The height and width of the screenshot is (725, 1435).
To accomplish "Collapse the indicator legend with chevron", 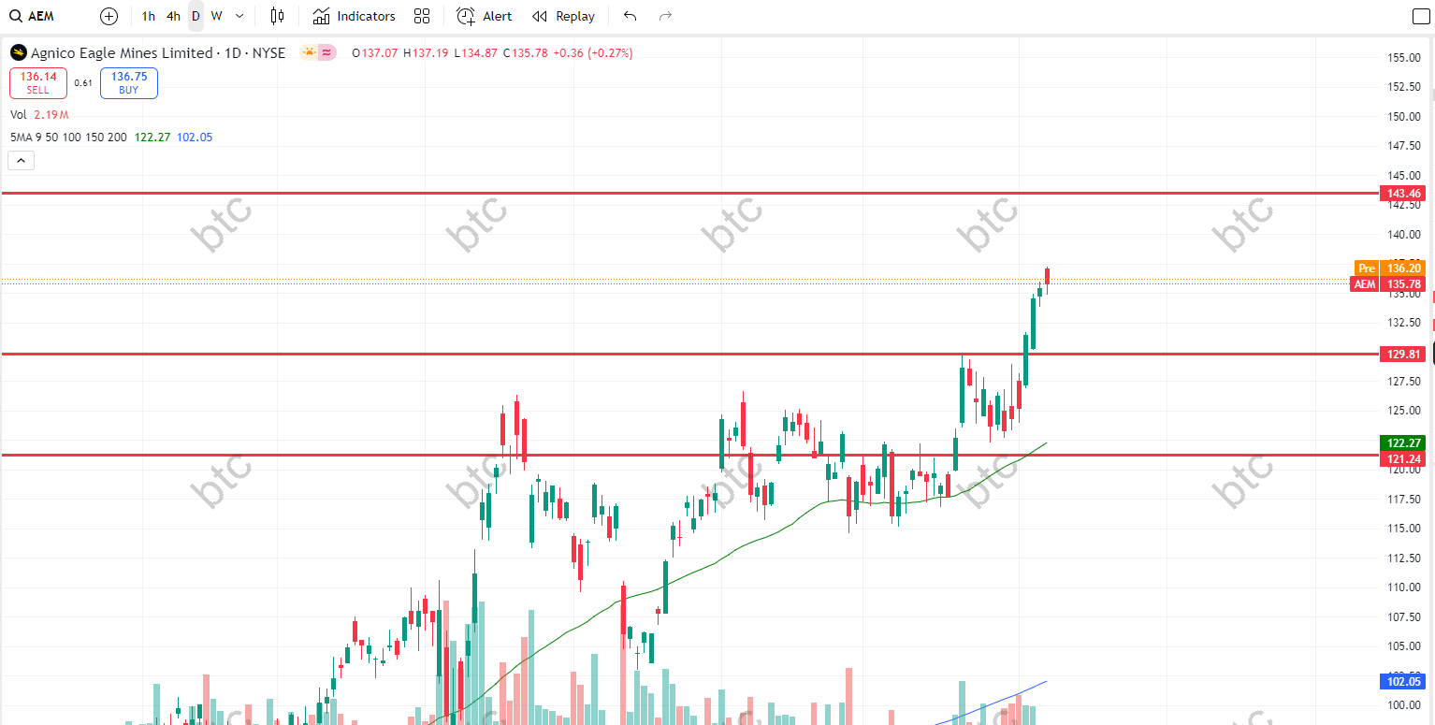I will pyautogui.click(x=22, y=161).
